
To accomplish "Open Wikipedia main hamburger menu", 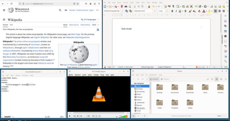I will click(4, 10).
